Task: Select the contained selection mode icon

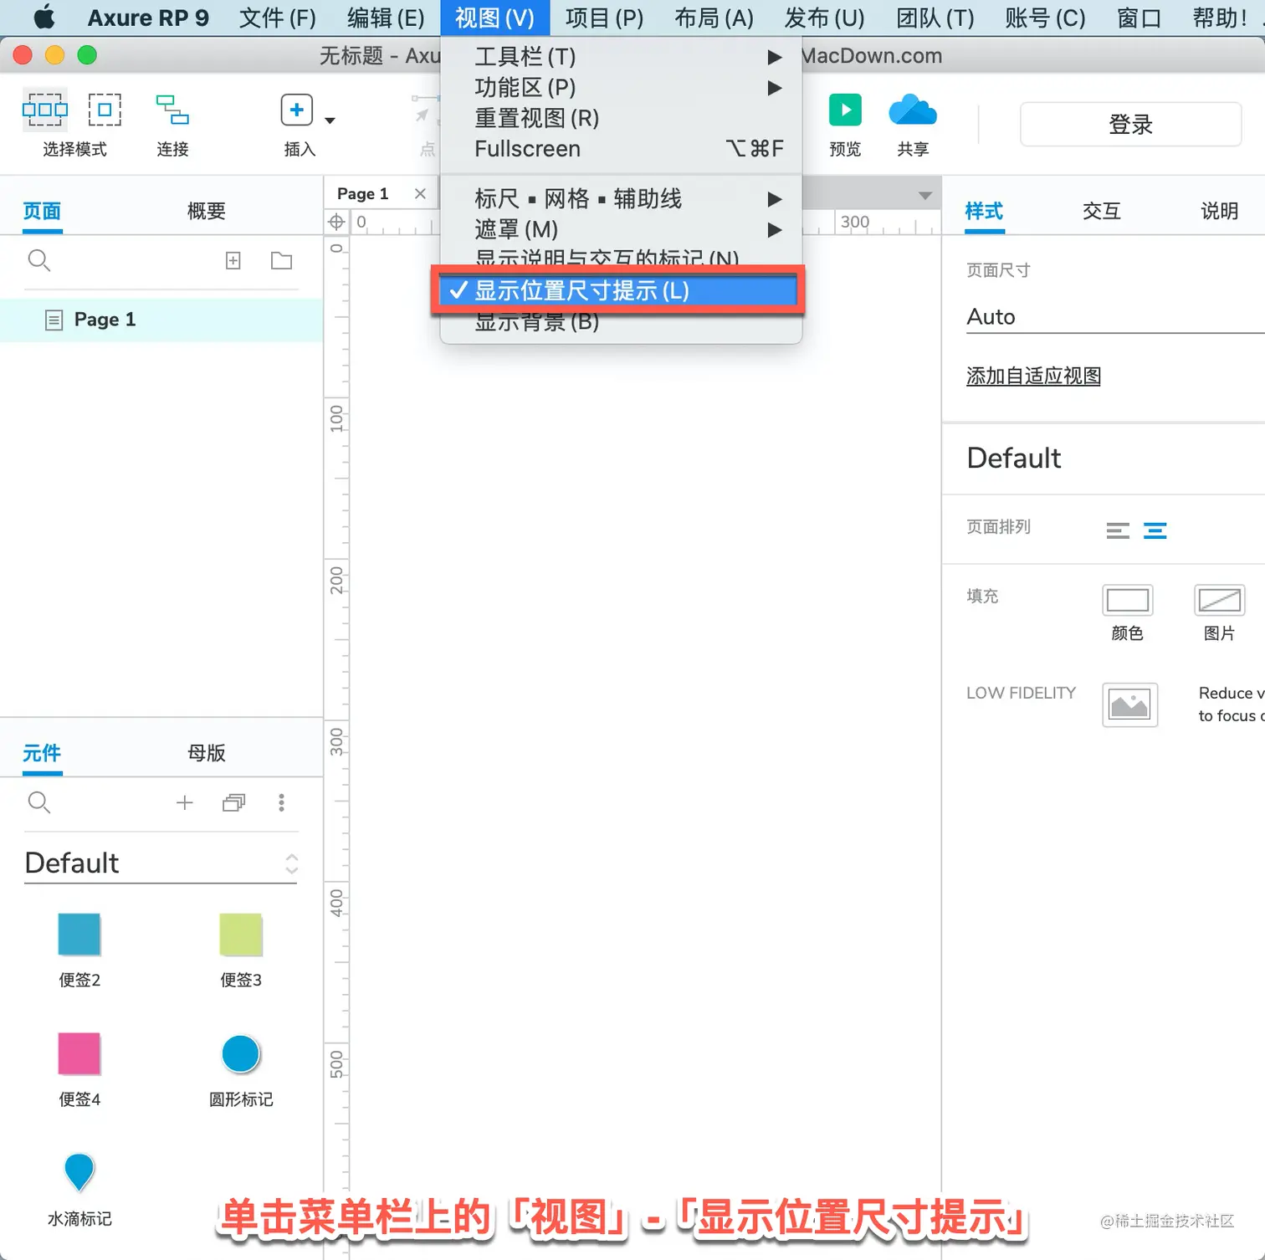Action: point(105,110)
